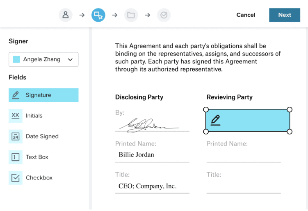The image size is (308, 211).
Task: Click the Cancel link
Action: click(246, 15)
